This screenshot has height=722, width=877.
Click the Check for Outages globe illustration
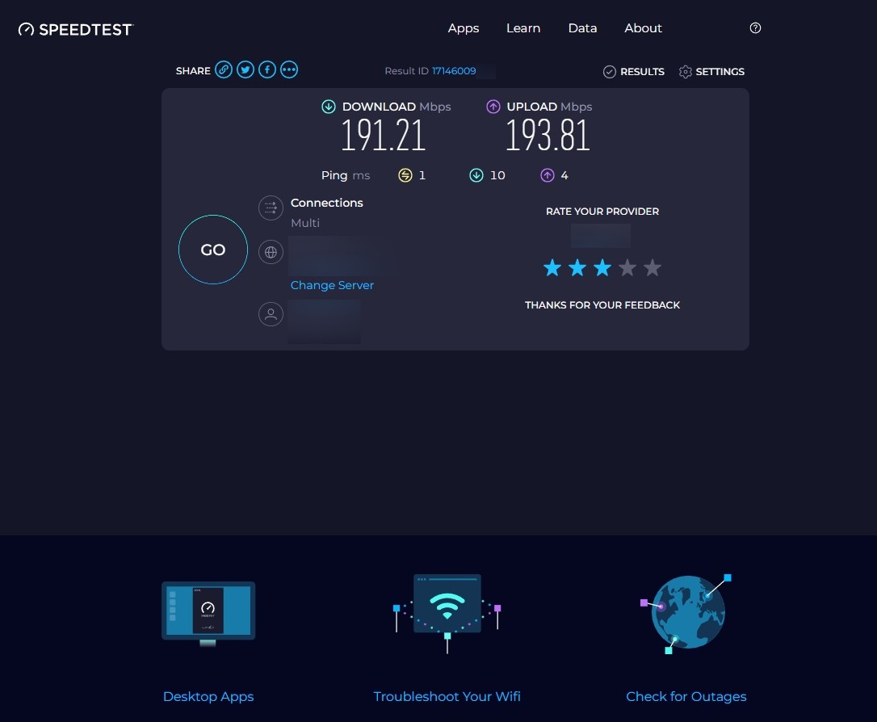[x=686, y=614]
